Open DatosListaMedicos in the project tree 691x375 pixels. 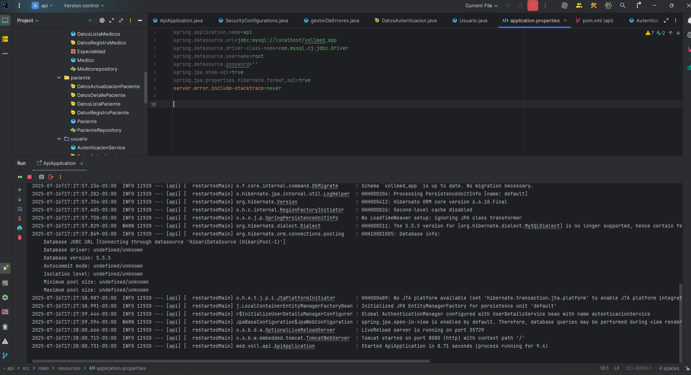(x=98, y=34)
